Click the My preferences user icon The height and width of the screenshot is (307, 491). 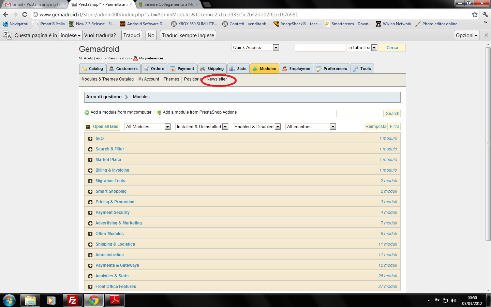point(135,58)
